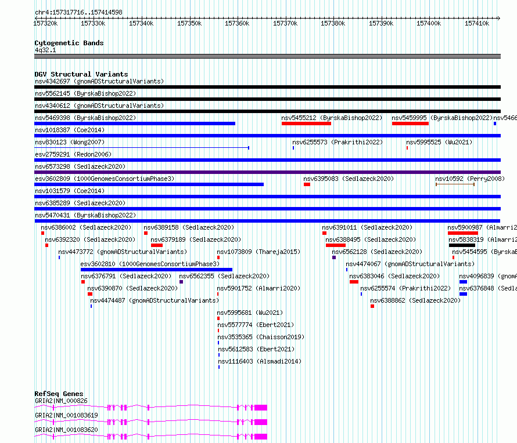Click the black nsv5838319 variant bar

click(x=462, y=245)
